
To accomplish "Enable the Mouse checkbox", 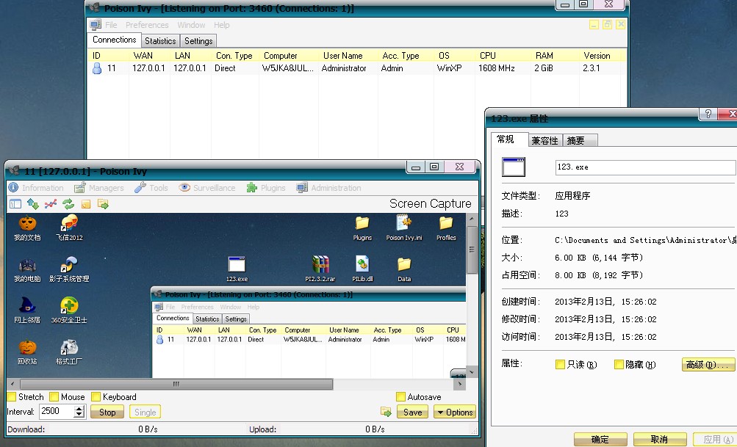I will point(54,397).
